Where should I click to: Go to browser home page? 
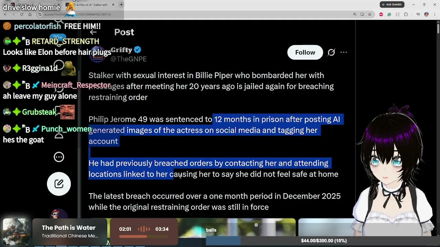(x=30, y=14)
